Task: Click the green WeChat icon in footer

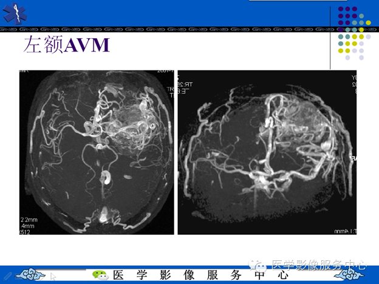Action: coord(100,275)
